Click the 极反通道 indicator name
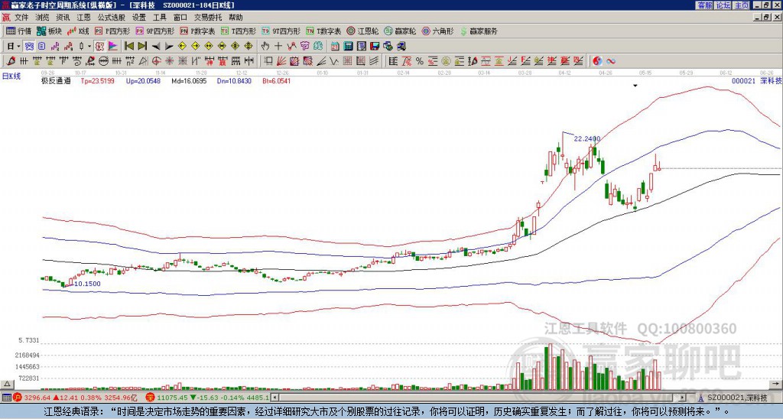This screenshot has width=783, height=419. click(56, 80)
